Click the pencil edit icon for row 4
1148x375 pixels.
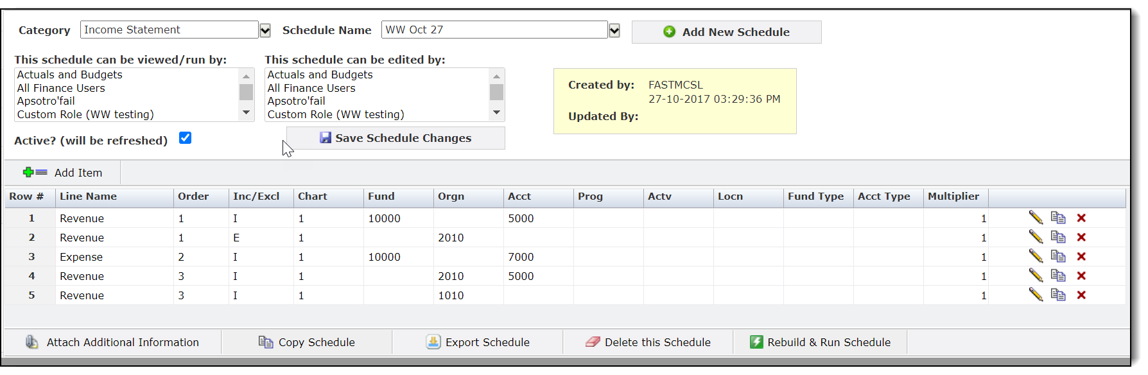1036,276
